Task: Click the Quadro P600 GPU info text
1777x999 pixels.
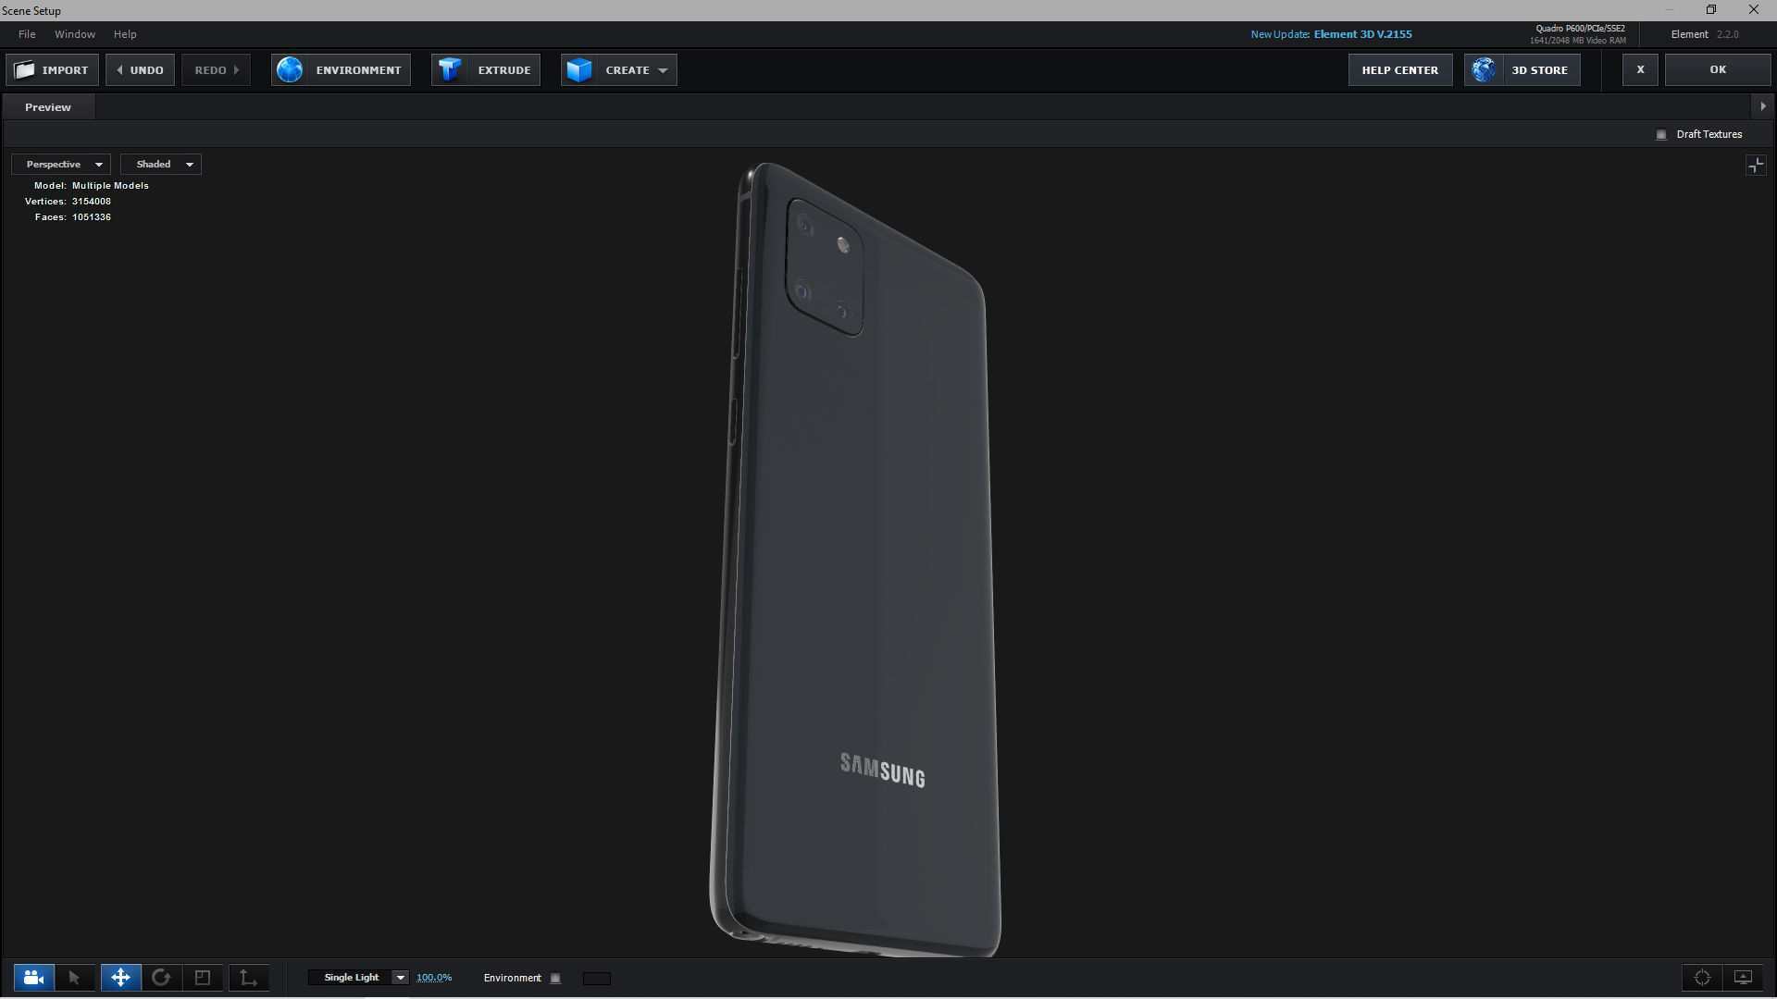Action: pyautogui.click(x=1580, y=29)
